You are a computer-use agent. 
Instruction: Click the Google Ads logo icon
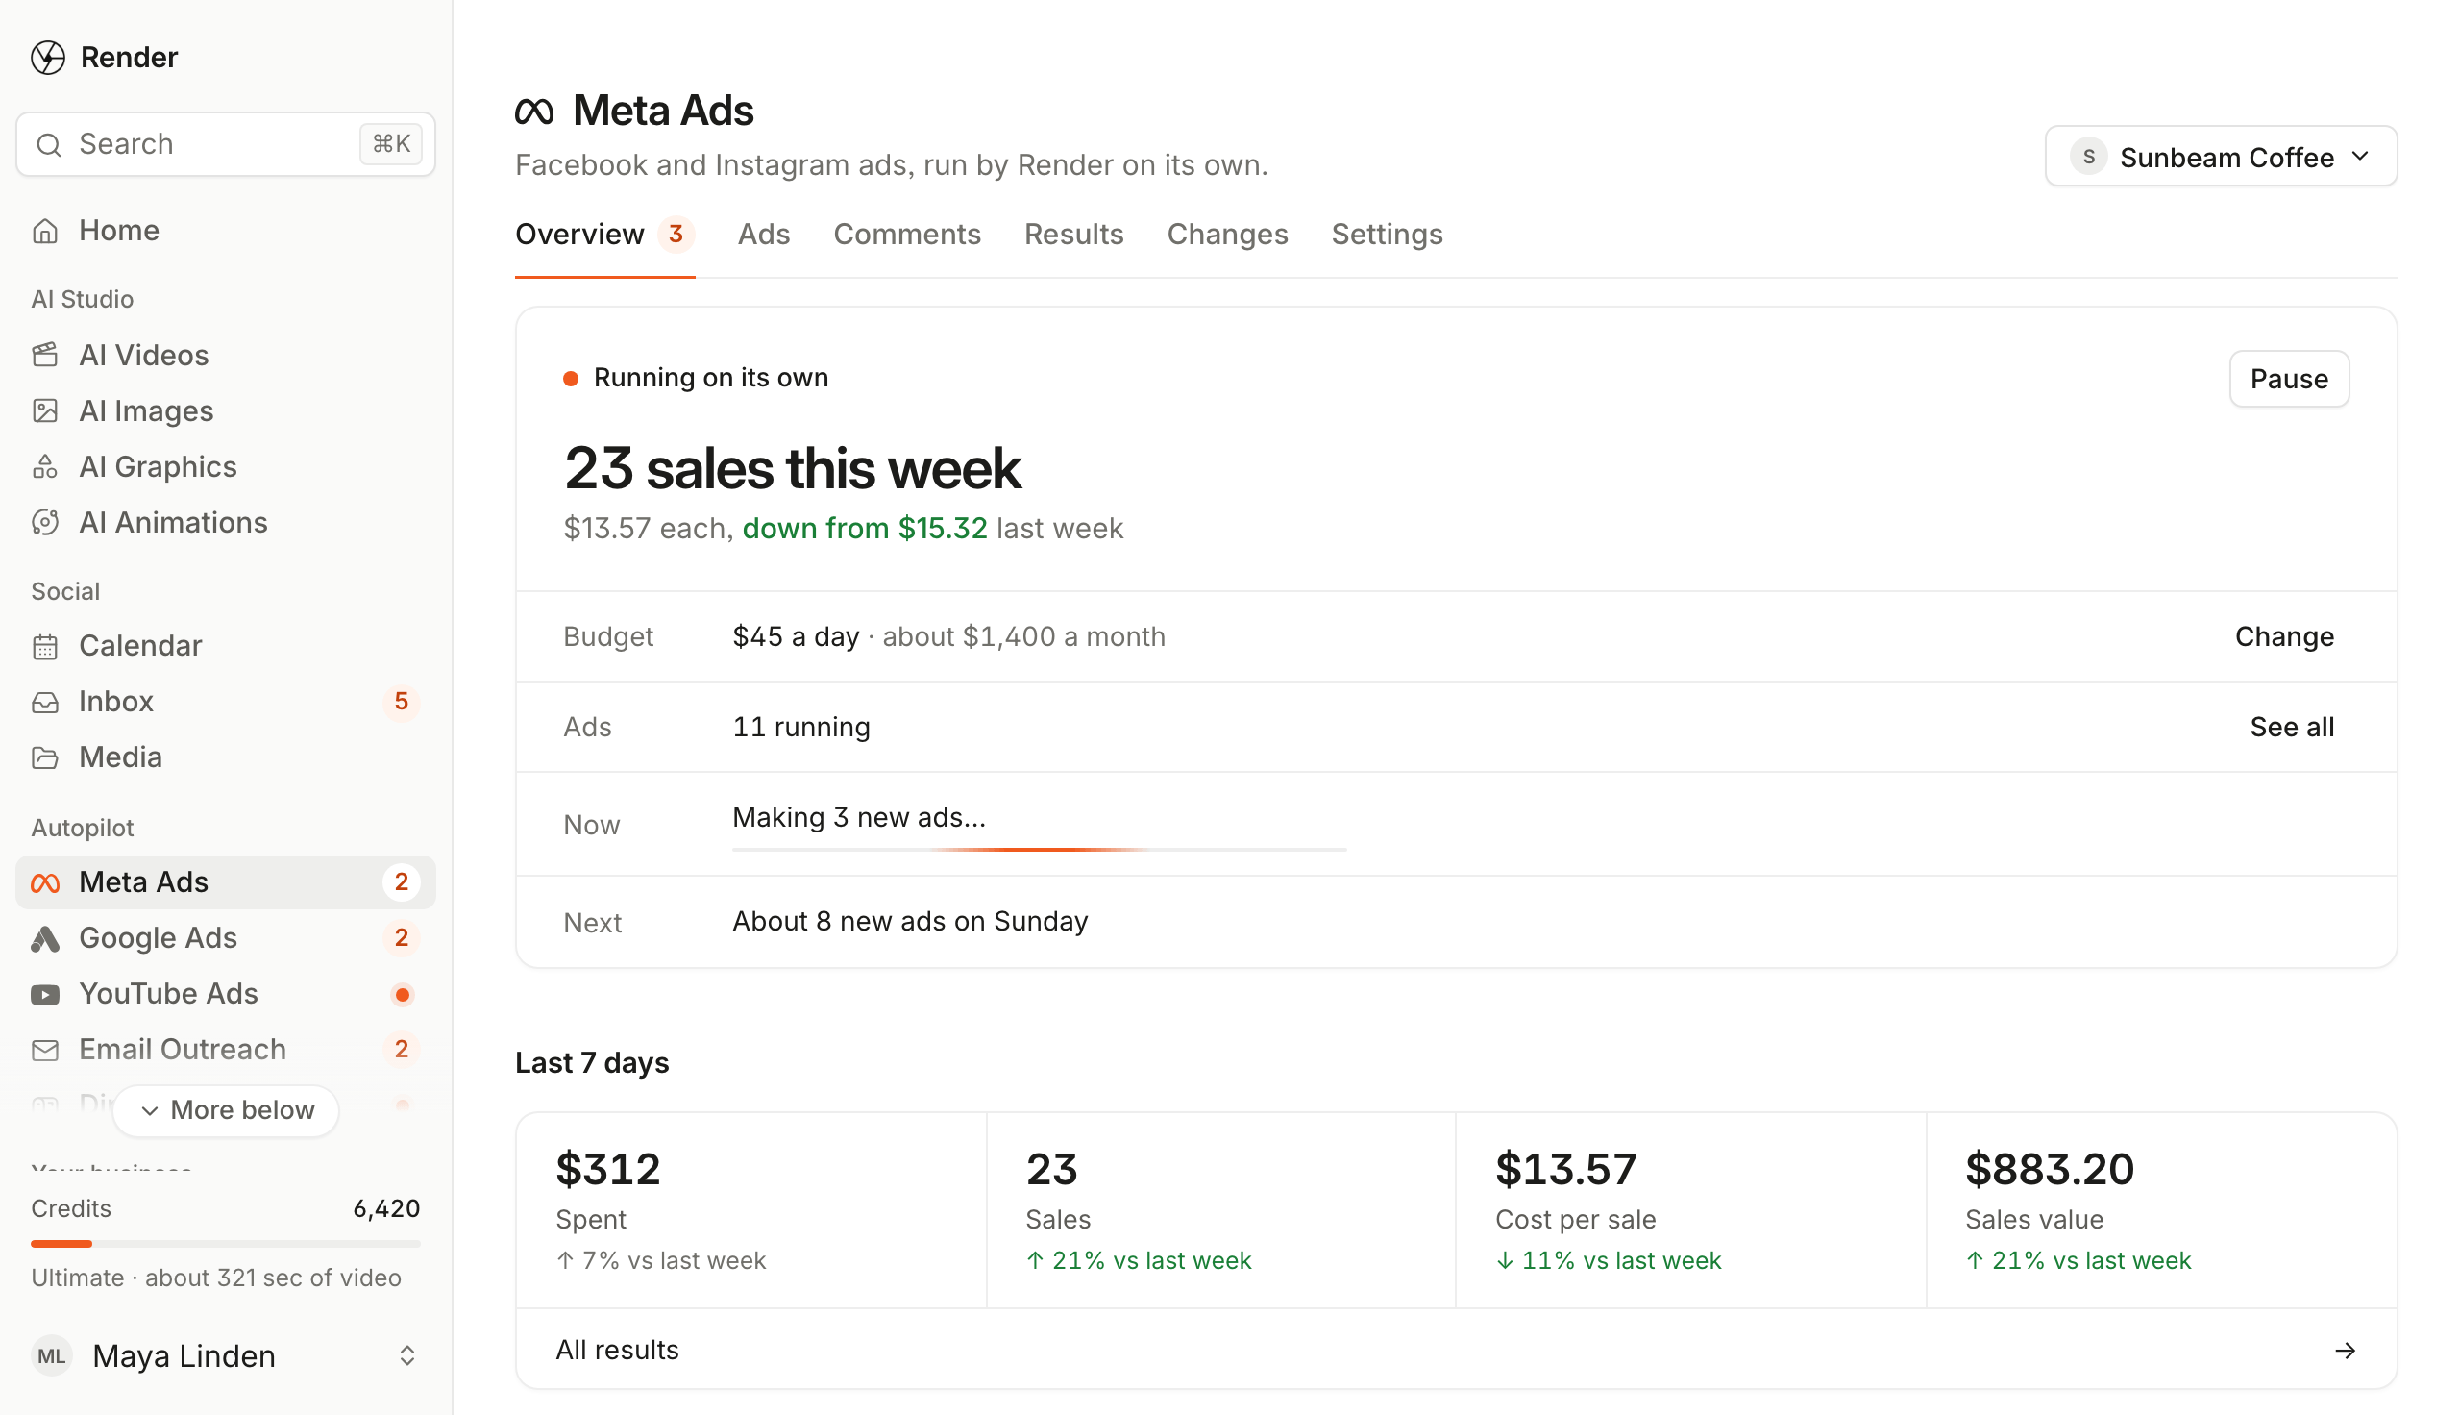tap(44, 939)
